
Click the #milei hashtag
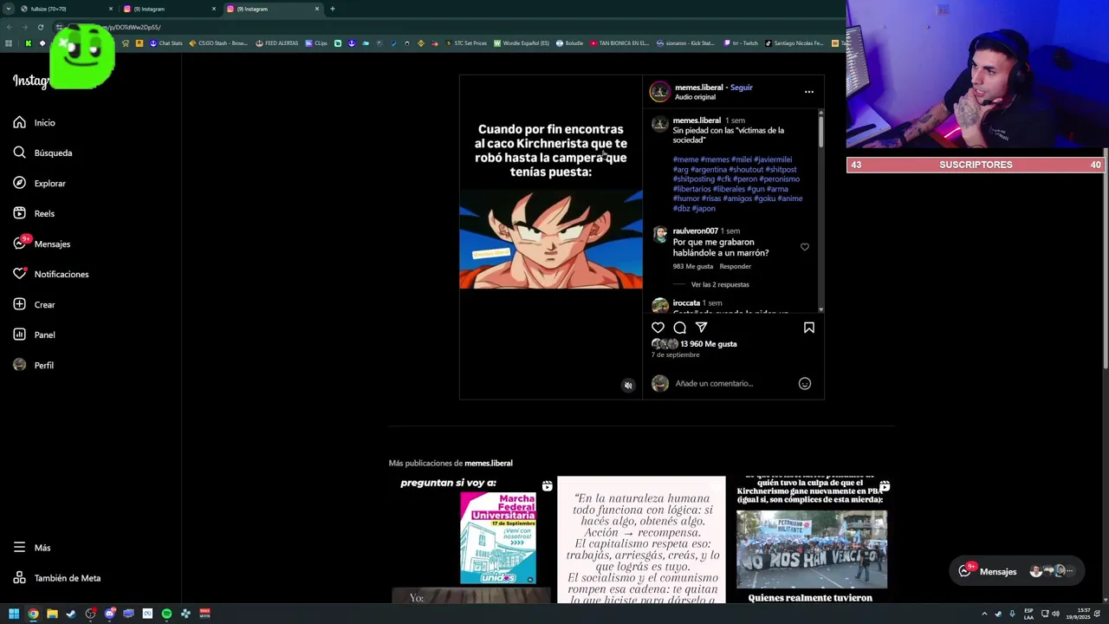point(742,159)
